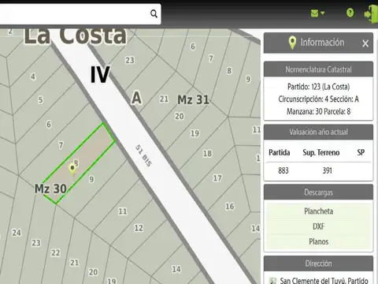The width and height of the screenshot is (378, 284).
Task: Click the Circunscripción: 4 Sección: A text
Action: click(318, 99)
